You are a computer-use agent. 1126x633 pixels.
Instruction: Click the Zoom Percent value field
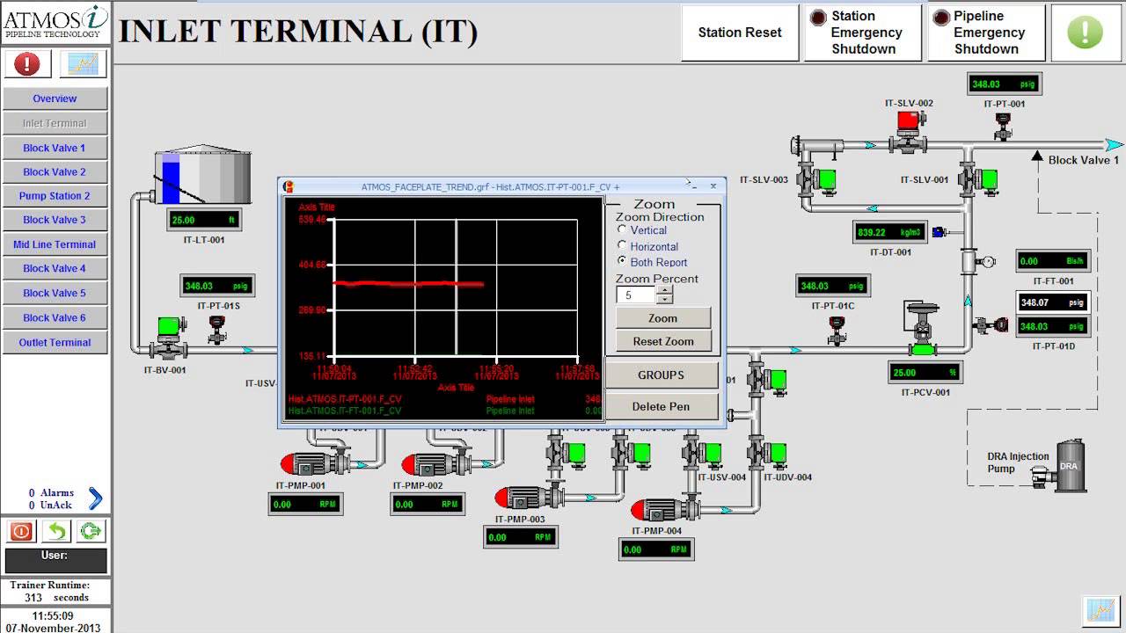[637, 295]
